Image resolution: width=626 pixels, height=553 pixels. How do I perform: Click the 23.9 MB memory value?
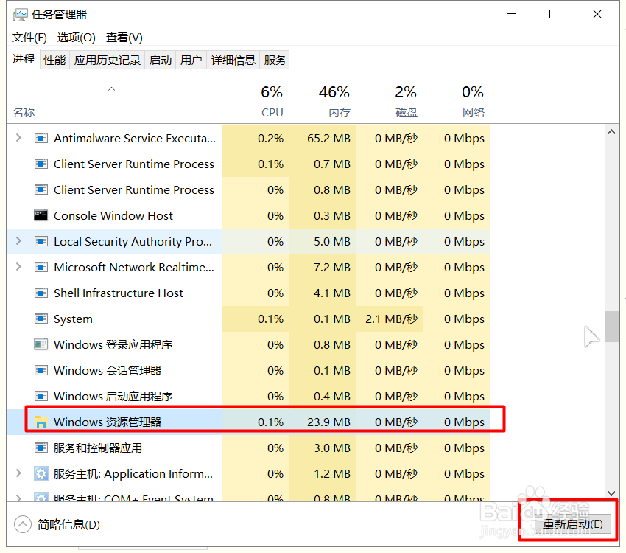coord(328,422)
